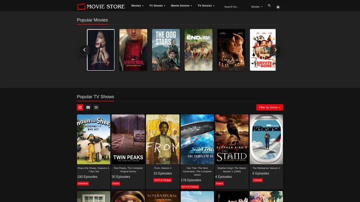Viewport: 360px width, 202px height.
Task: Click the Popular Movies heading
Action: pos(92,20)
